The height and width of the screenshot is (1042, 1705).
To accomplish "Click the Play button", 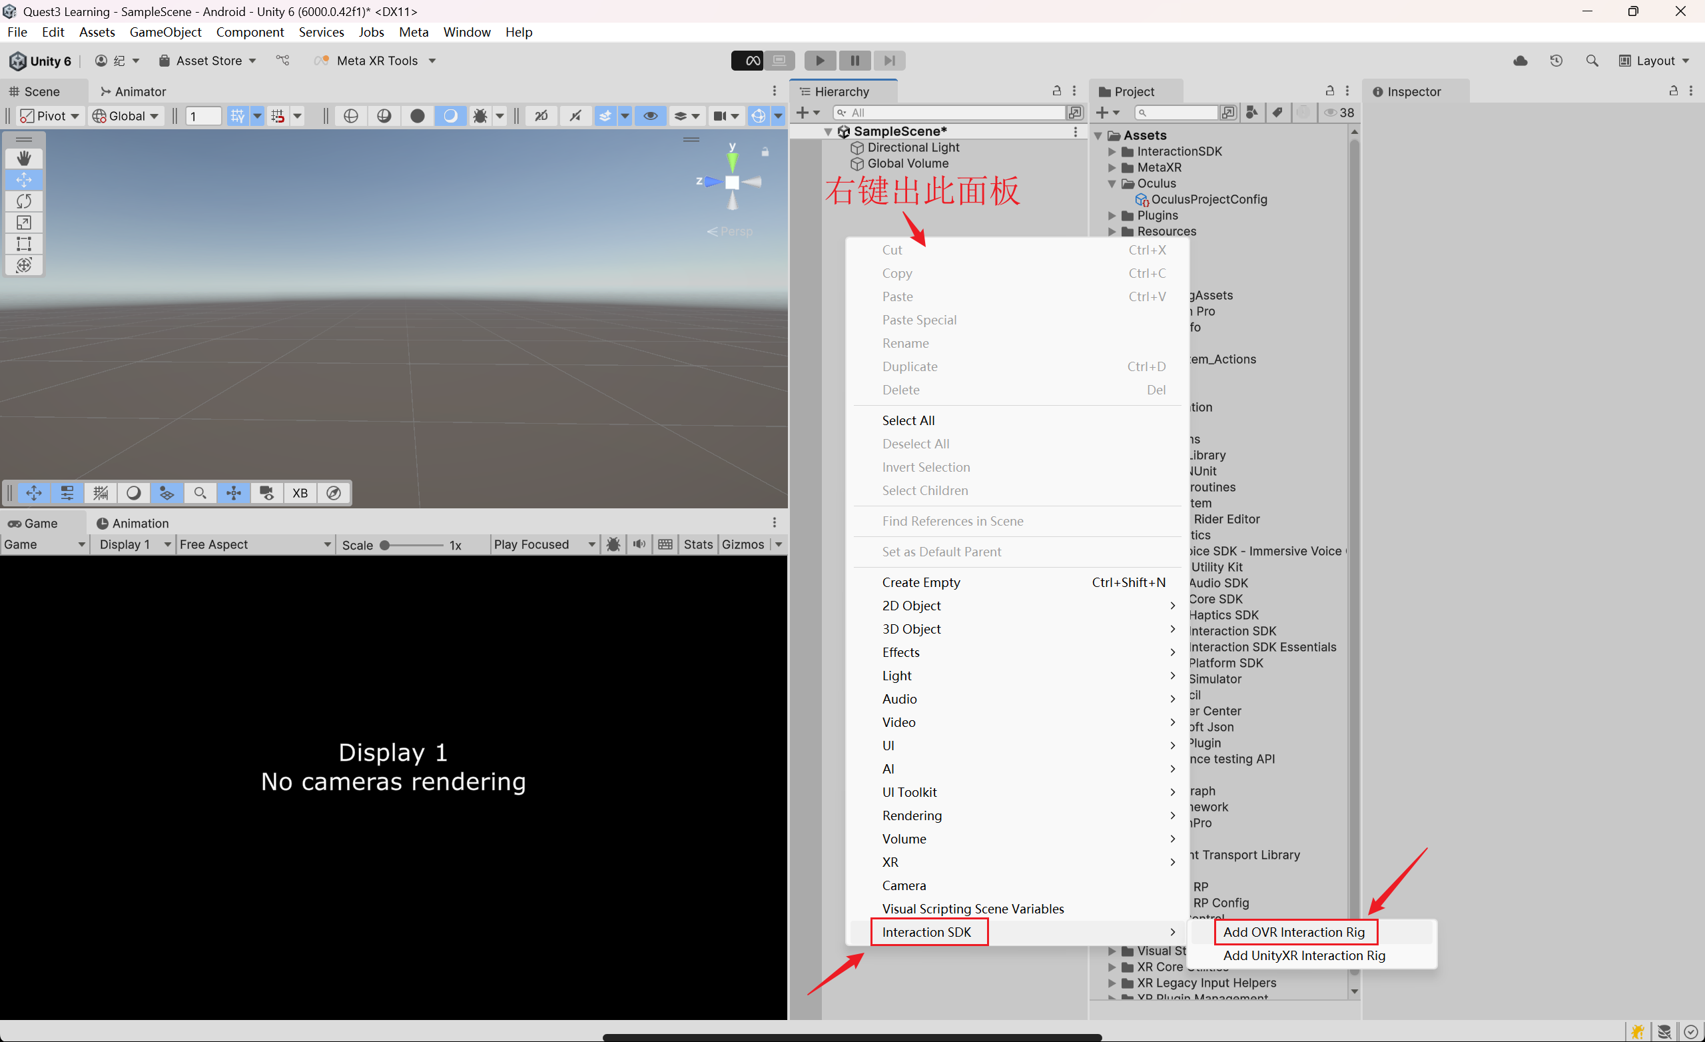I will [x=820, y=61].
